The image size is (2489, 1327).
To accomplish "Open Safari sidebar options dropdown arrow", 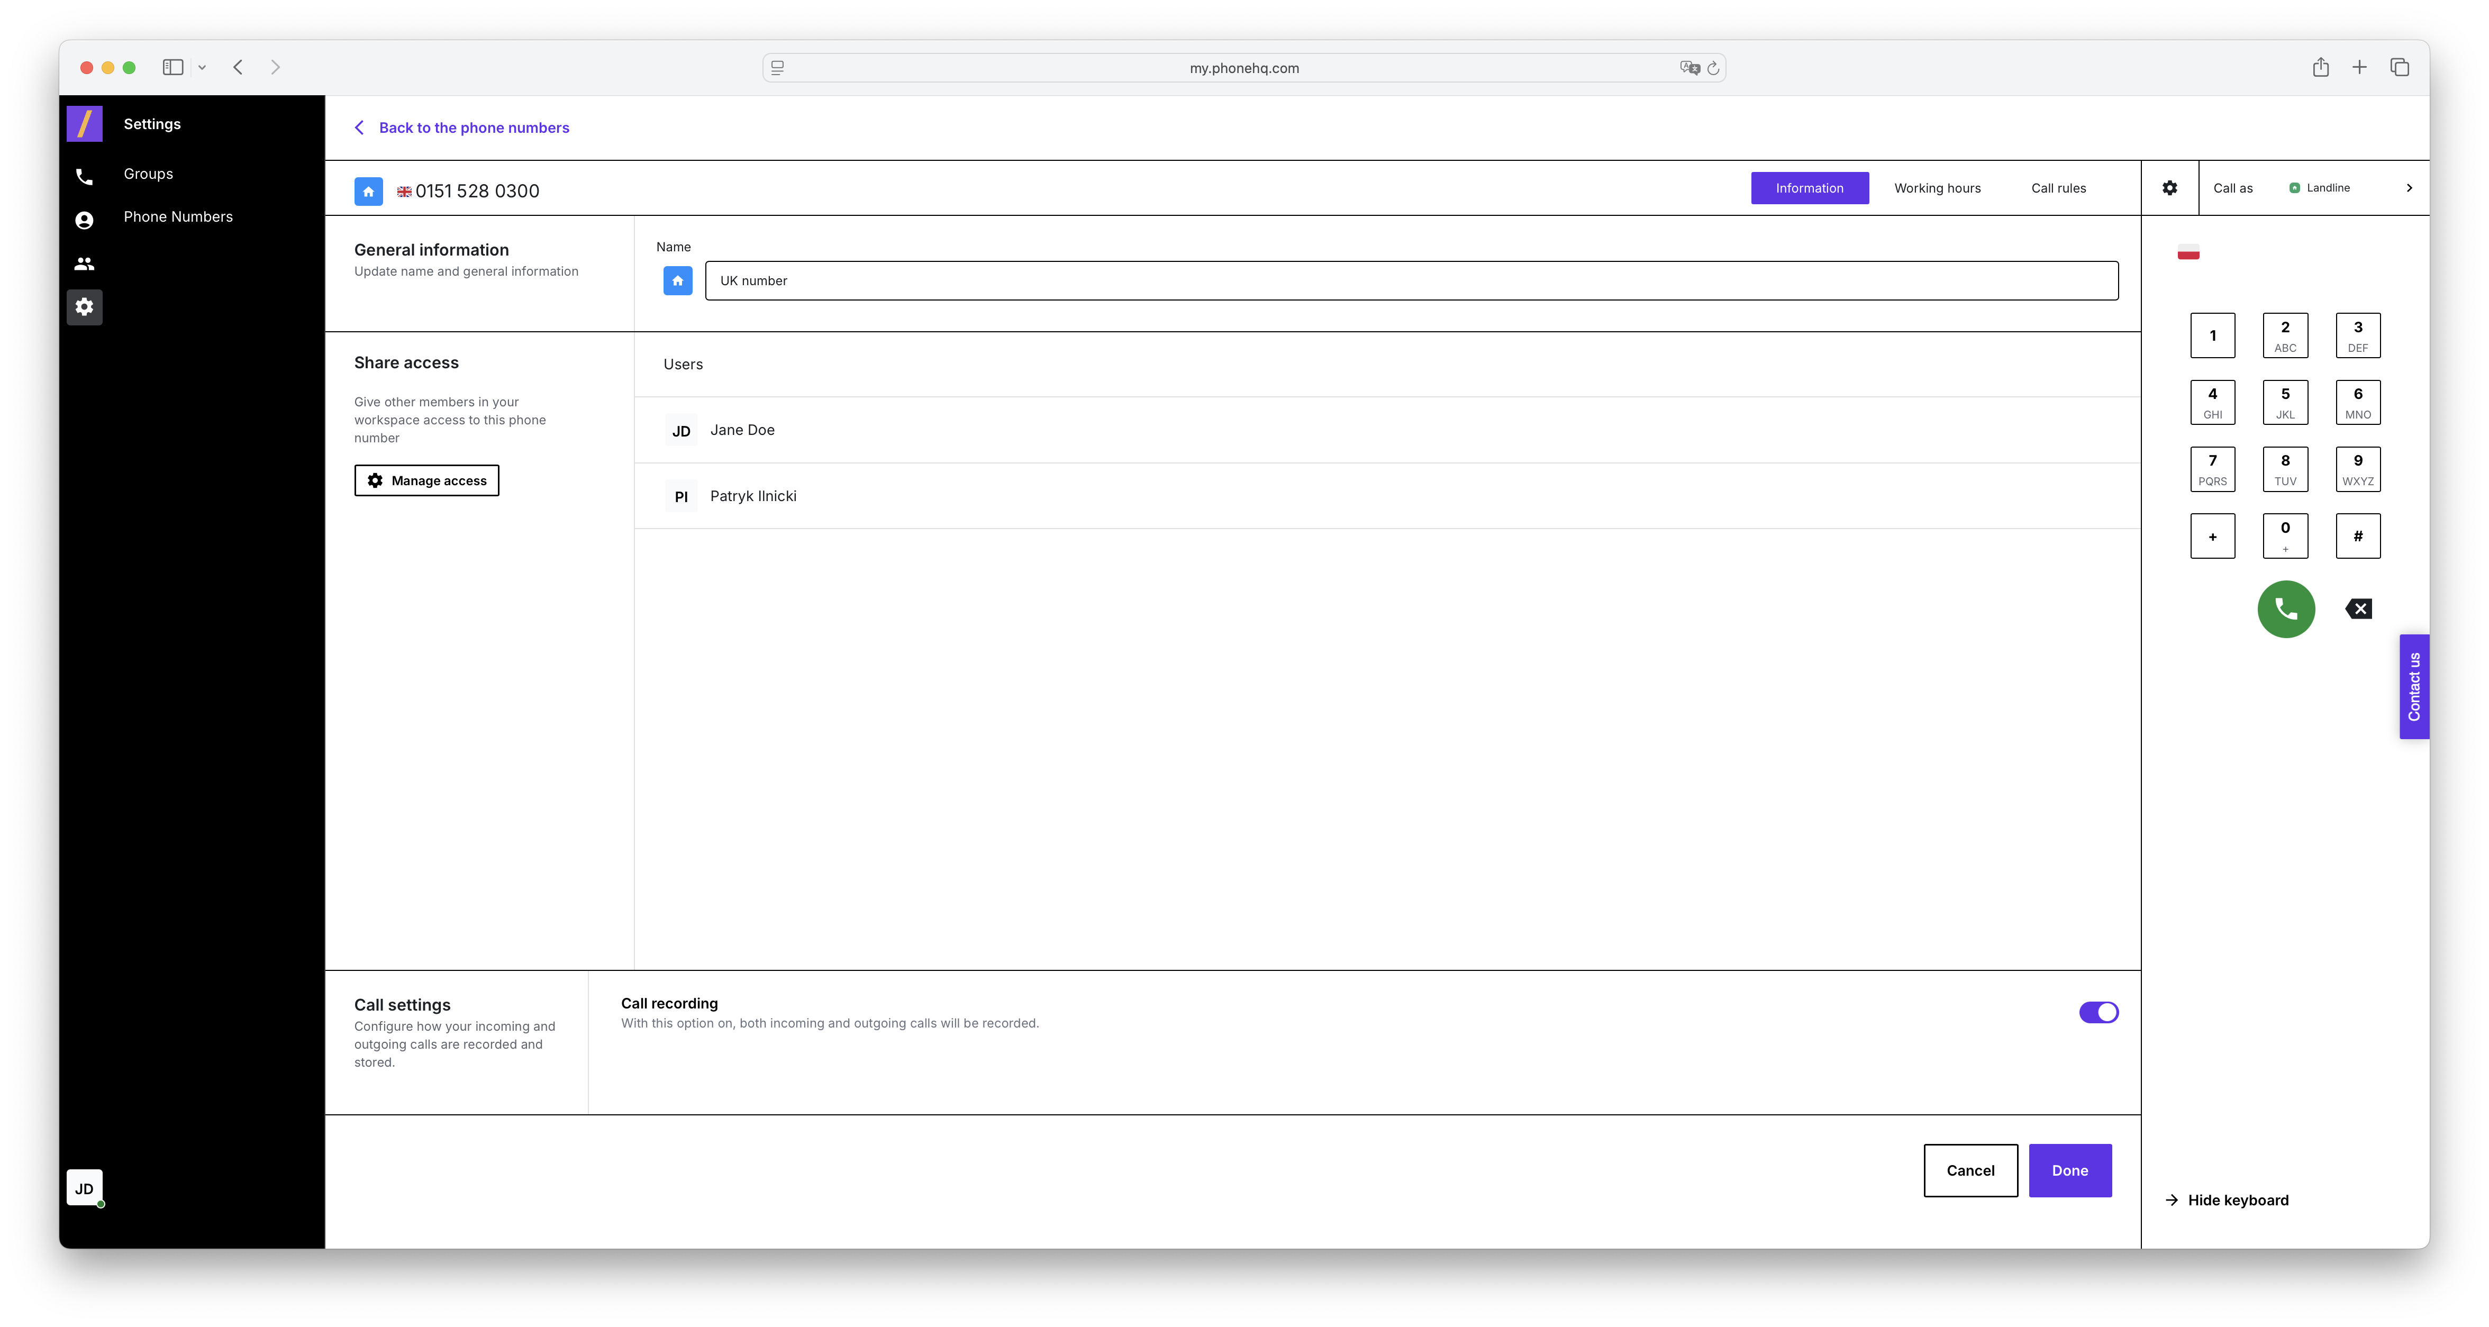I will tap(202, 68).
